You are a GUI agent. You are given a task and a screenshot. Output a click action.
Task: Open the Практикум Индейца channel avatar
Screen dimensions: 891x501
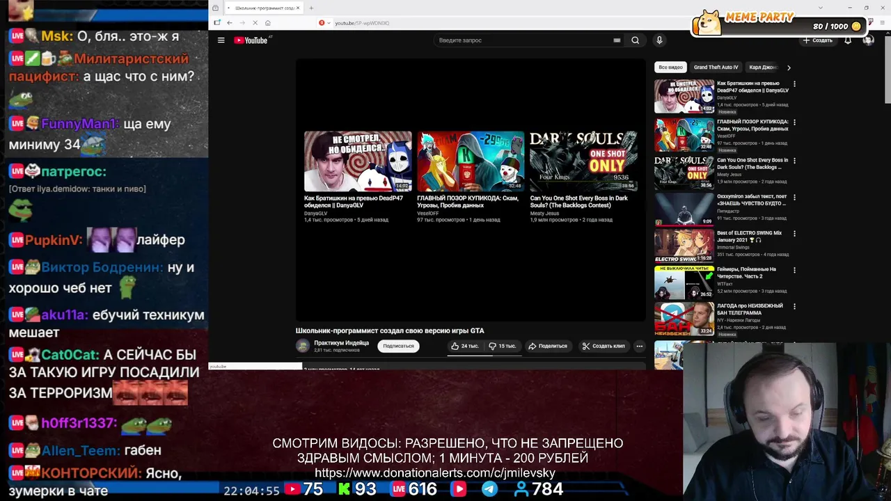(302, 346)
